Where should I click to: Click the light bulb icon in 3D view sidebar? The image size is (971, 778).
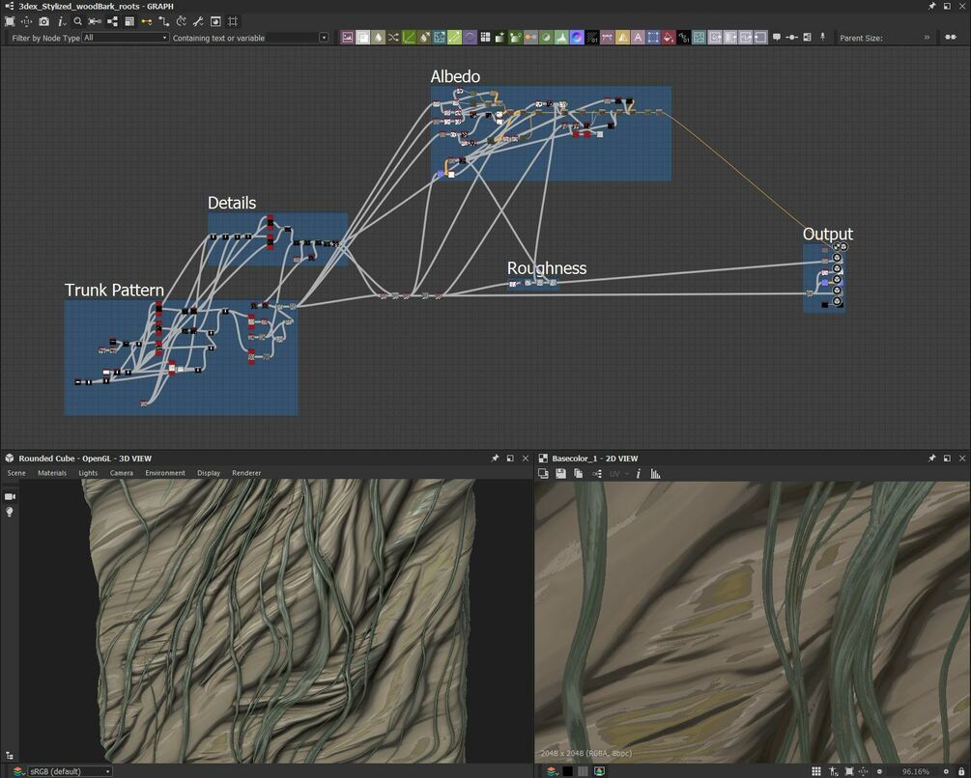coord(10,512)
